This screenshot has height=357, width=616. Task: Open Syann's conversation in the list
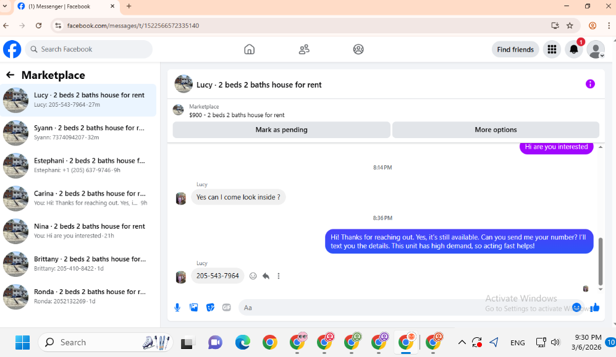(78, 133)
